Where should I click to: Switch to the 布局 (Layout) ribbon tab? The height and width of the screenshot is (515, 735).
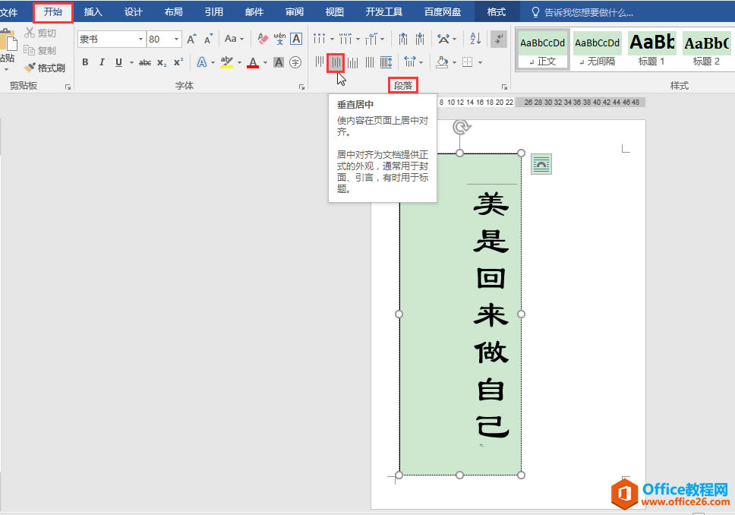click(173, 11)
